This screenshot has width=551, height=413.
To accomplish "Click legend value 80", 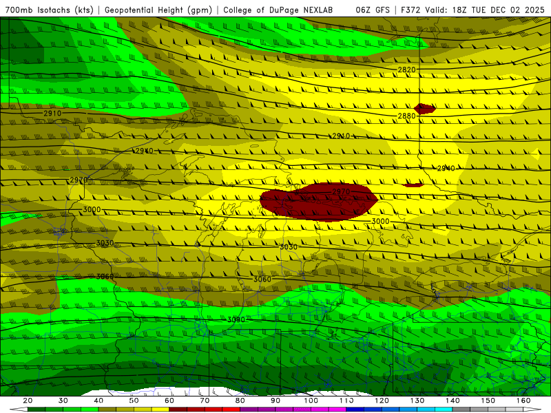I will (x=240, y=401).
